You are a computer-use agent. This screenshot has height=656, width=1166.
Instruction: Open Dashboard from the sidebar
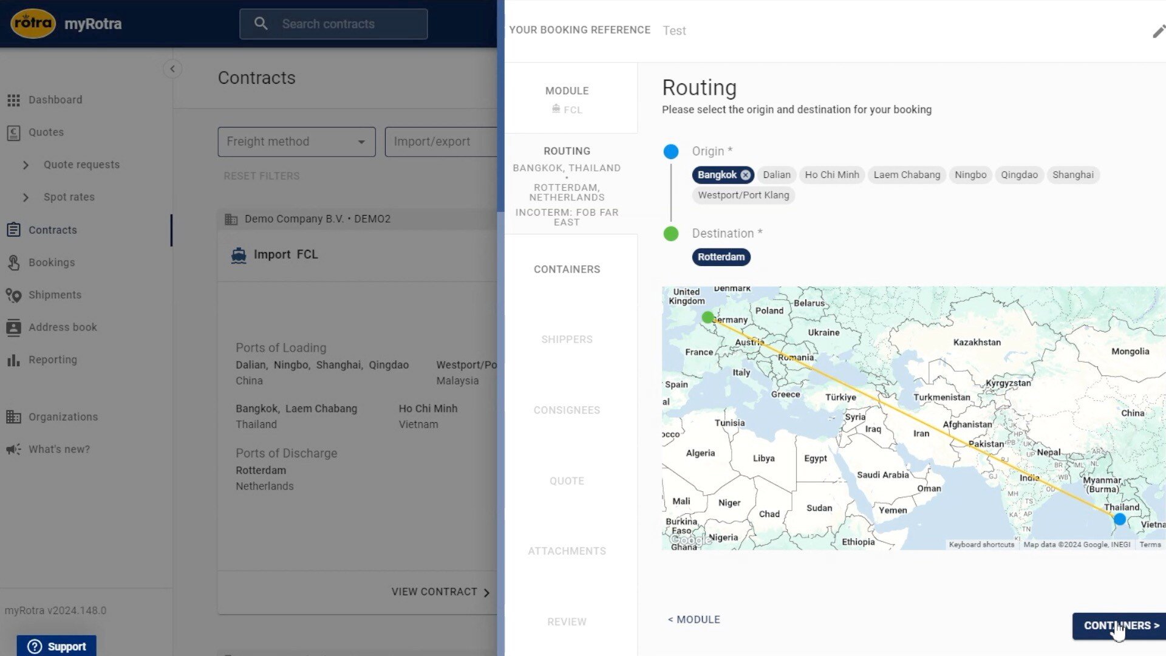click(x=55, y=100)
